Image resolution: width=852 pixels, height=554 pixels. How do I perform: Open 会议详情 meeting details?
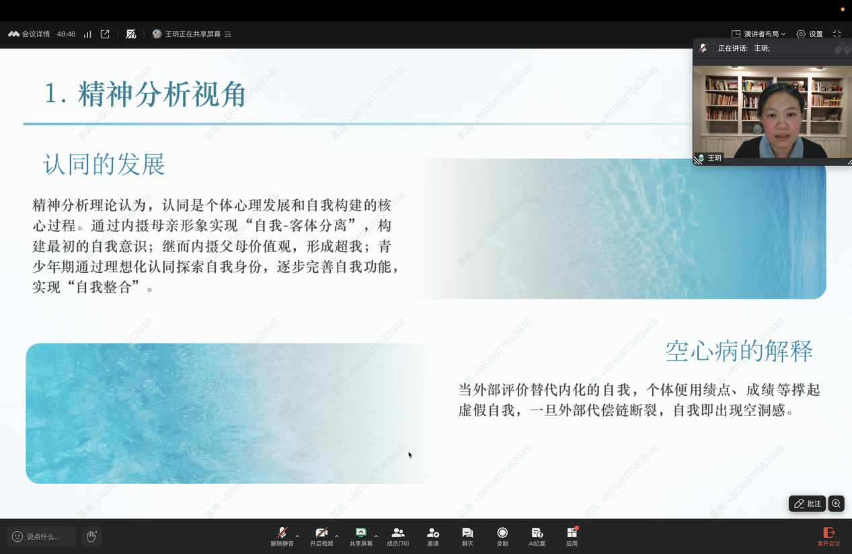click(x=29, y=34)
